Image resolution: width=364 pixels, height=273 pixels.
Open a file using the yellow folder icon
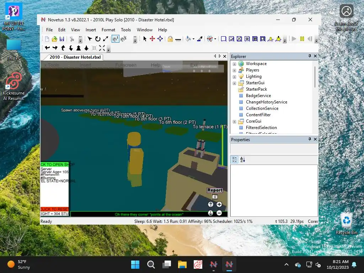[54, 39]
